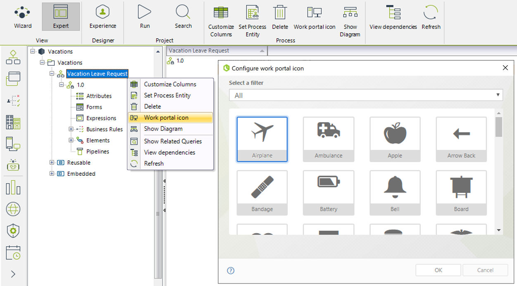Open the devices module in left sidebar

point(13,144)
